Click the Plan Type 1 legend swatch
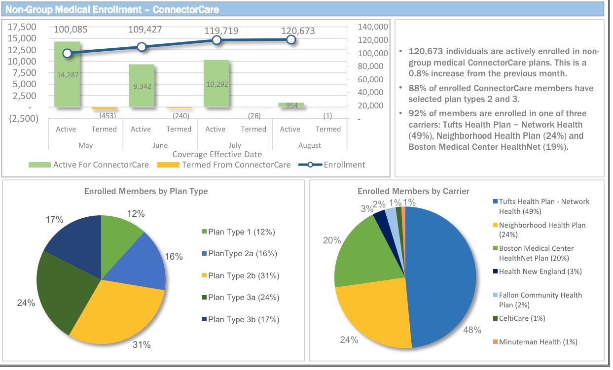This screenshot has height=370, width=613. (x=205, y=232)
